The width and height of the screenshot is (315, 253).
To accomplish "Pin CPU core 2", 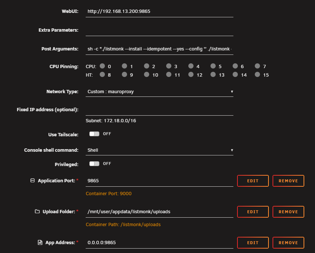I will [147, 66].
